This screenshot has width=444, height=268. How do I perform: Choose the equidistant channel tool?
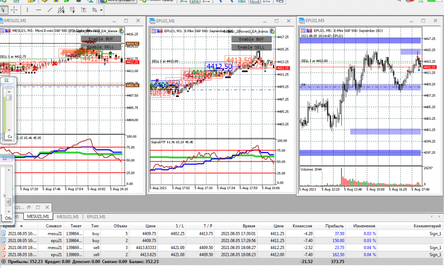tap(61, 10)
